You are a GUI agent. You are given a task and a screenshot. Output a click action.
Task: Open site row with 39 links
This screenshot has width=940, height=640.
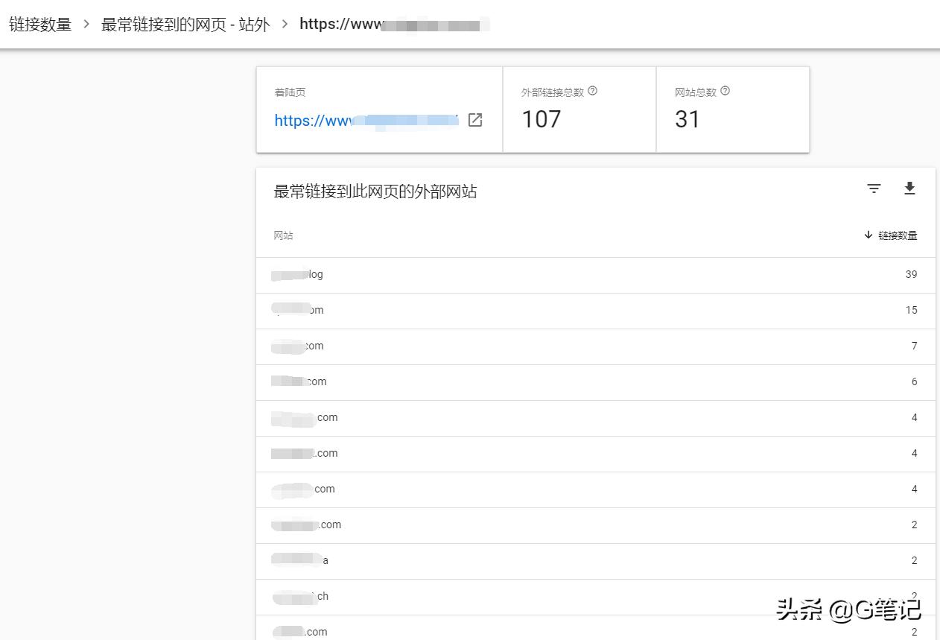(596, 275)
